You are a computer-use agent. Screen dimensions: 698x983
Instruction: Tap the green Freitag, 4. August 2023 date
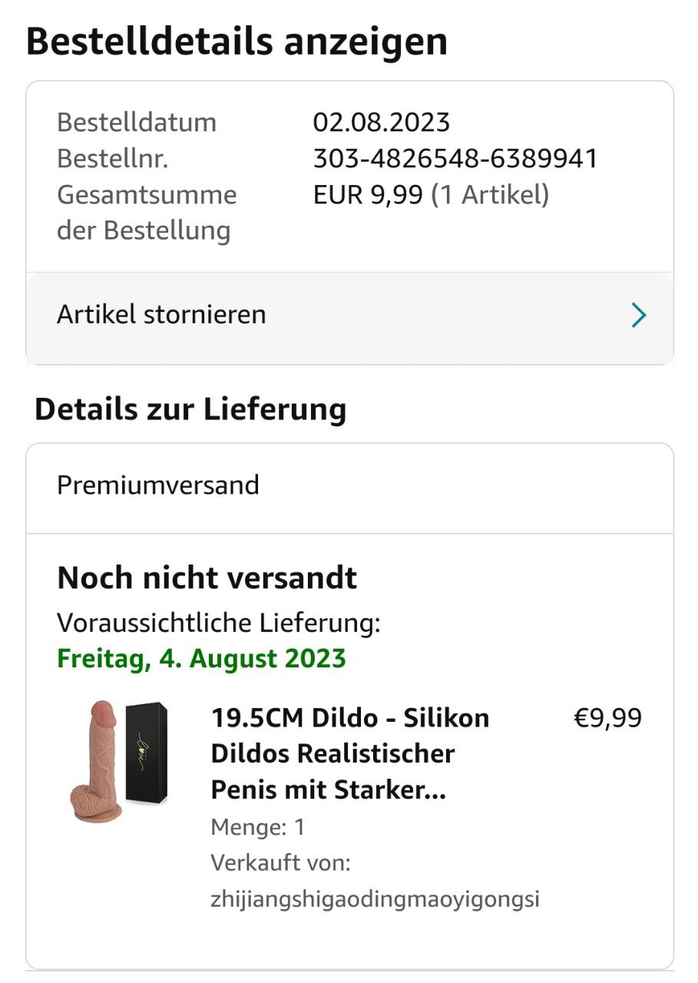point(201,659)
